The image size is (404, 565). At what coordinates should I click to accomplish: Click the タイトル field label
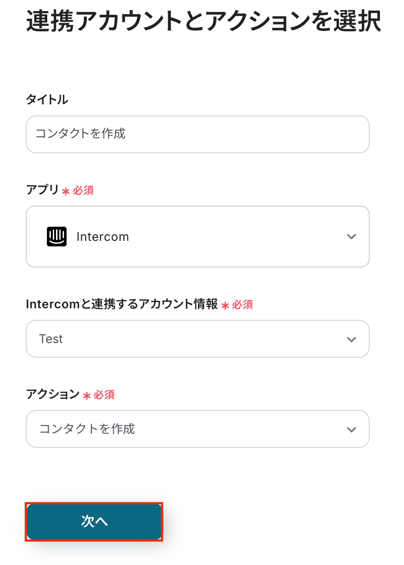click(x=47, y=100)
